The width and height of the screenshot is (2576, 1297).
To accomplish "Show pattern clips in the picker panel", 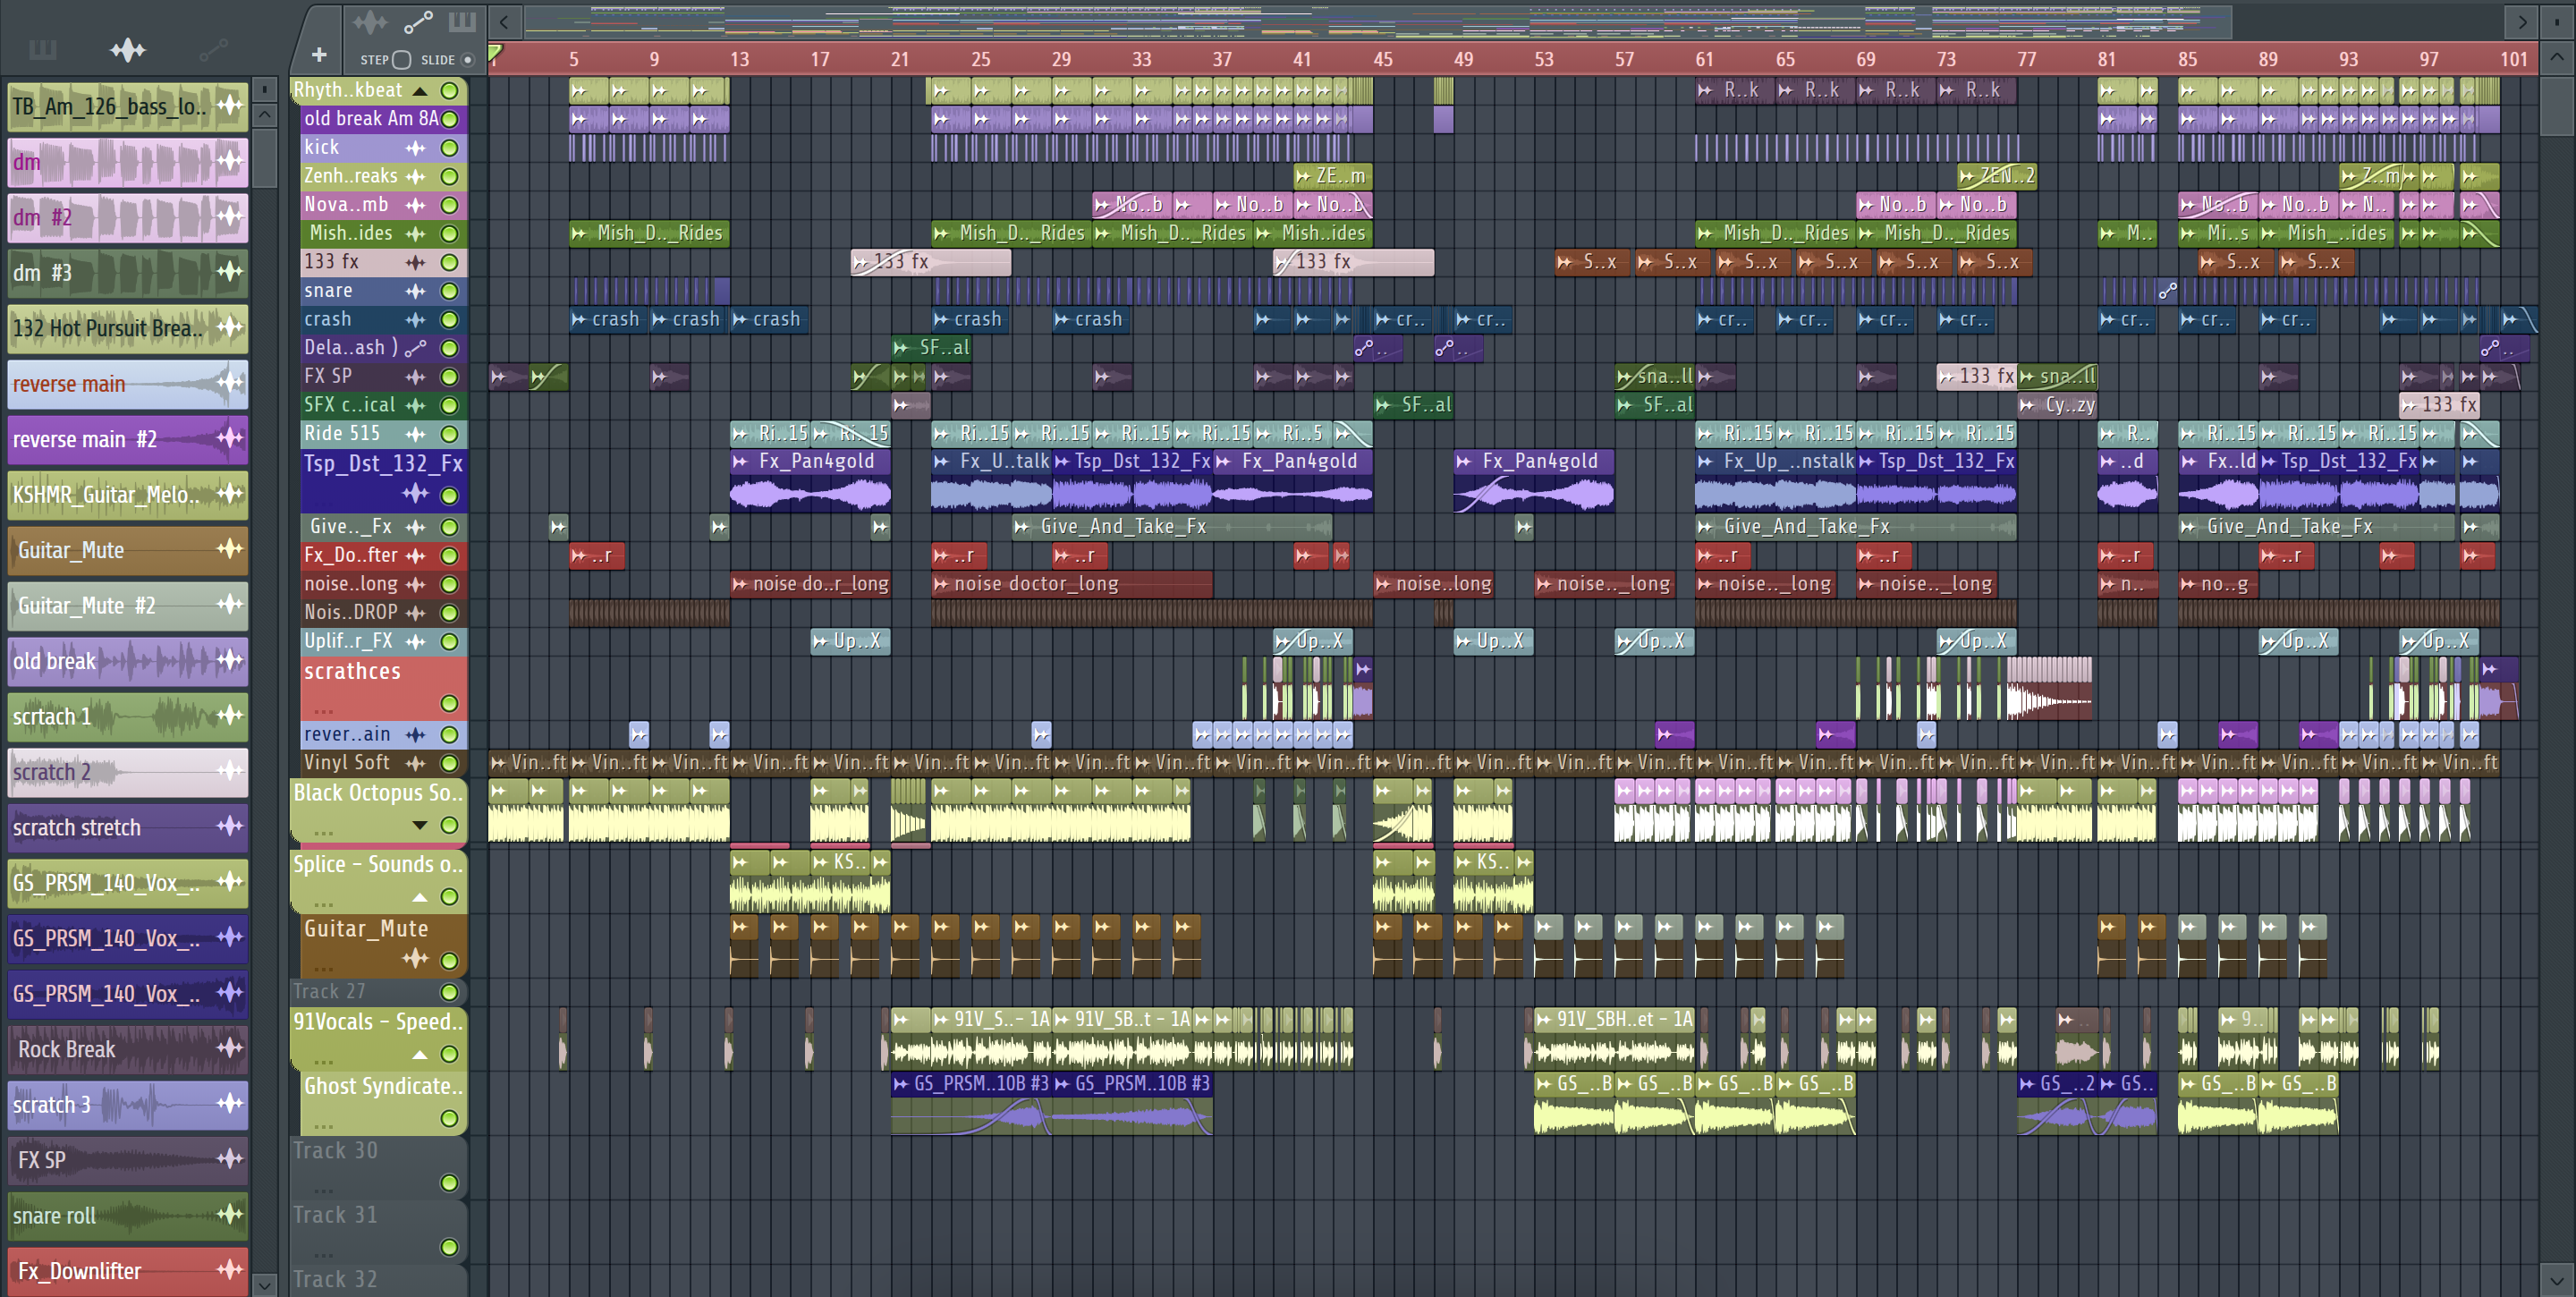I will point(43,49).
